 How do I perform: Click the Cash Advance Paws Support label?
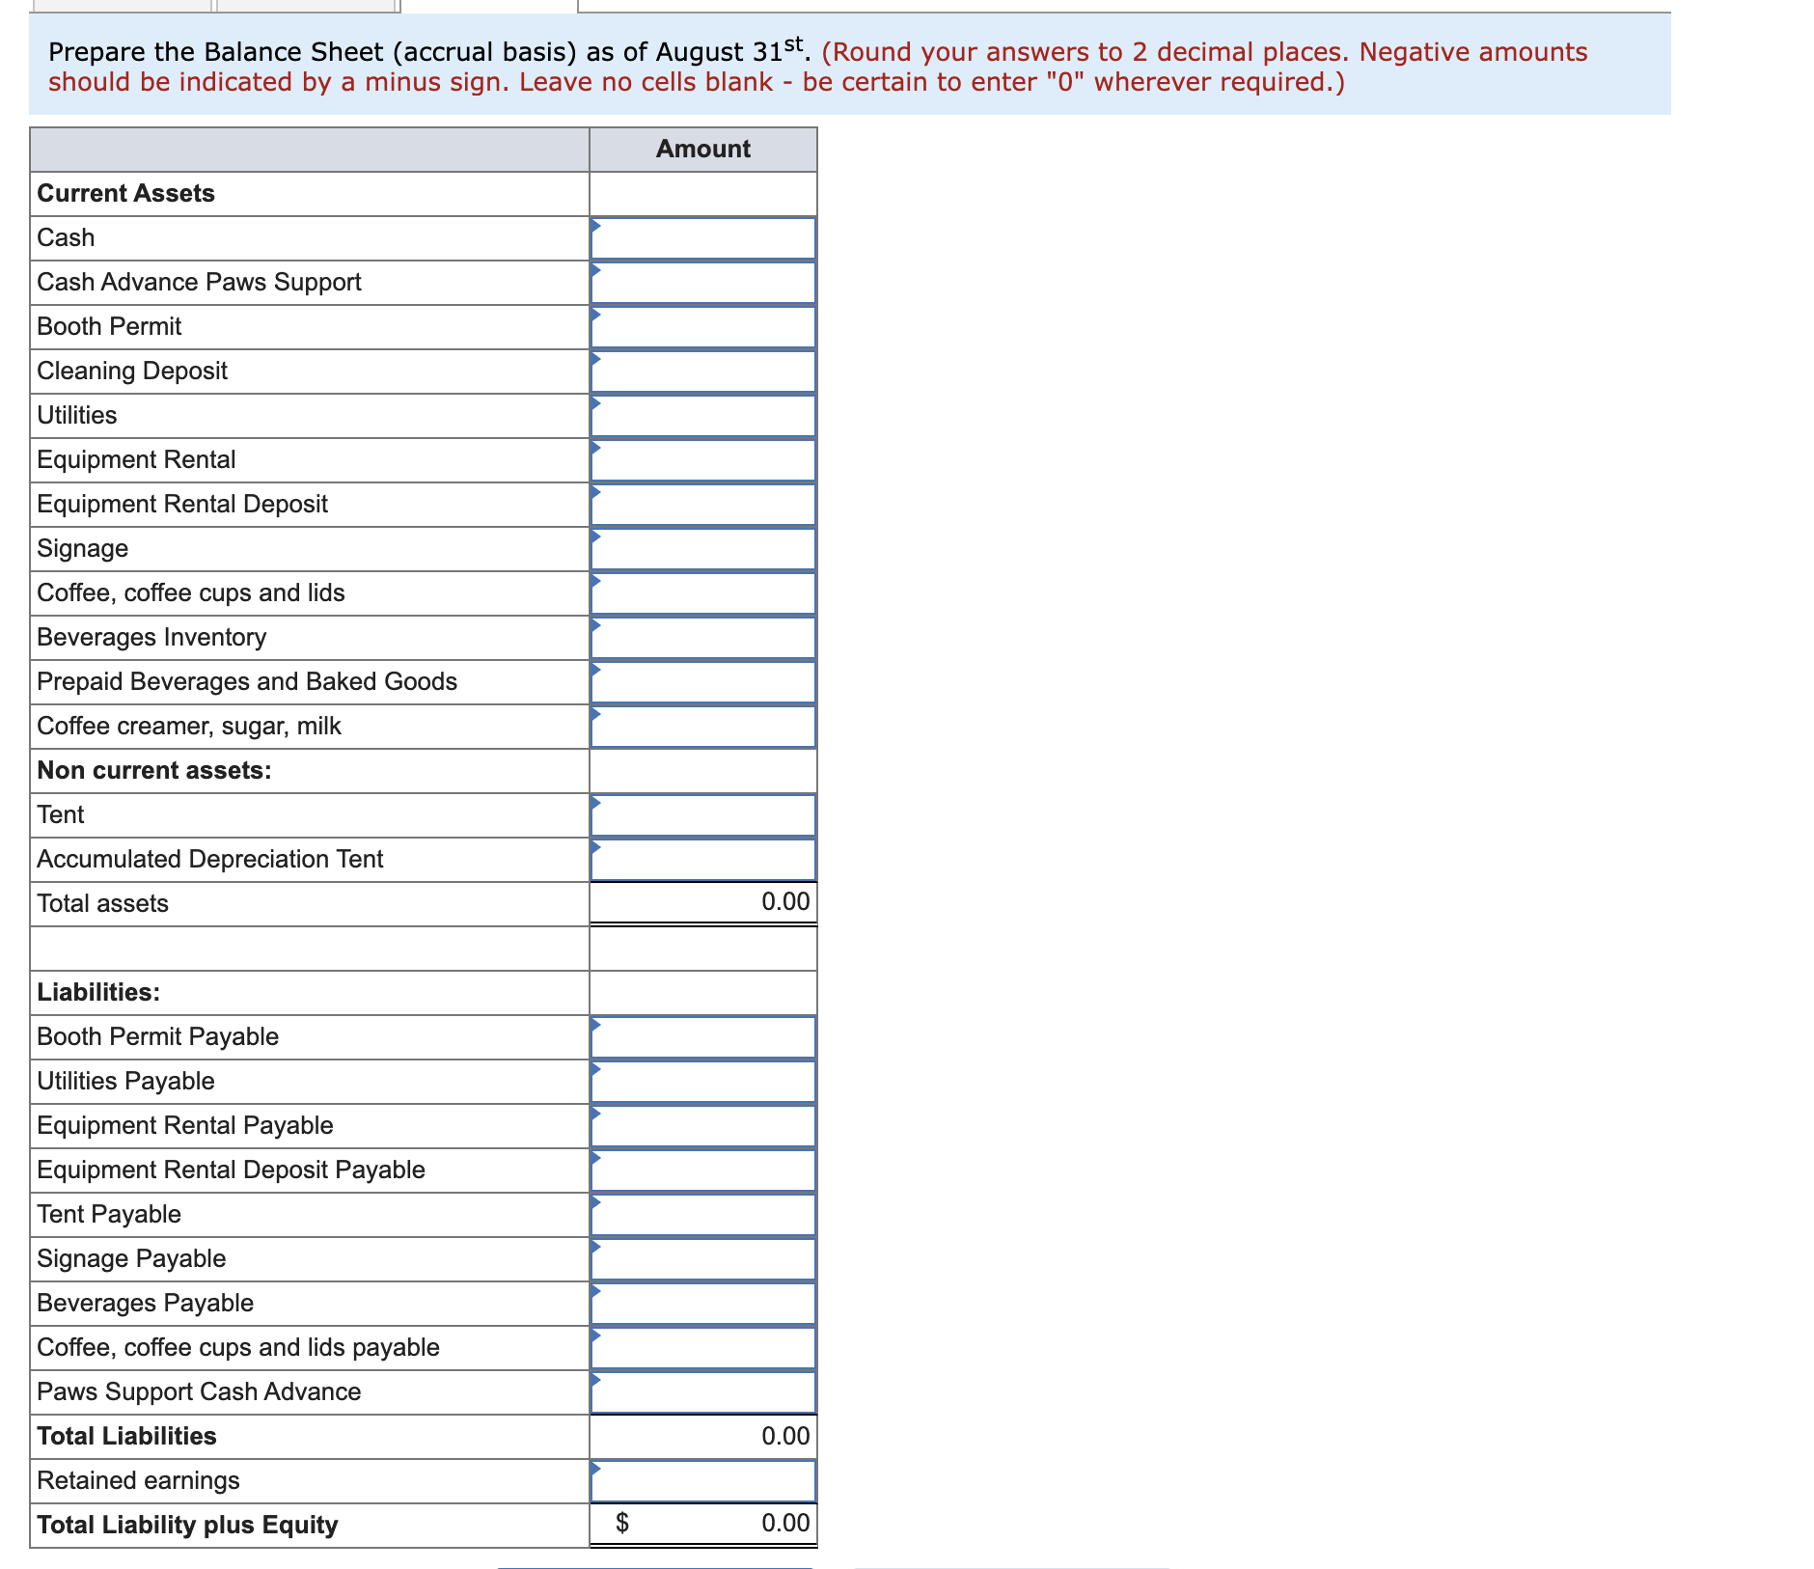[x=199, y=282]
